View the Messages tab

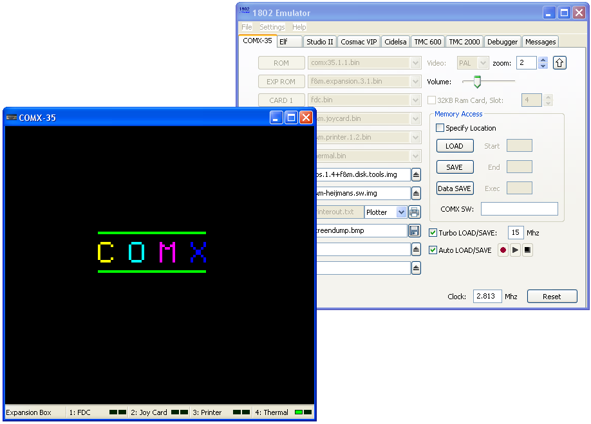tap(541, 42)
